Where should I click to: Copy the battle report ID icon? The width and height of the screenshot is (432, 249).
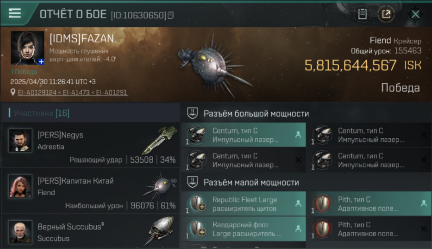point(170,15)
